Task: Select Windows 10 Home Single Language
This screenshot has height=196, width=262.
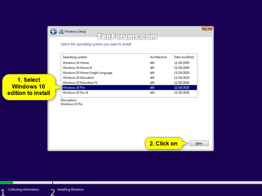Action: [87, 73]
